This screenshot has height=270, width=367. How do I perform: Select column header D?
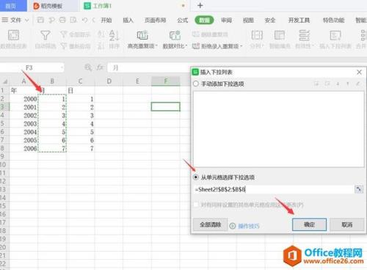coord(109,81)
